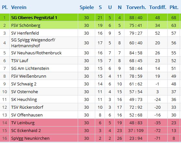Open SC Eckenhaid 2 team entry
Viewport: 181px width, 143px height.
[26, 130]
